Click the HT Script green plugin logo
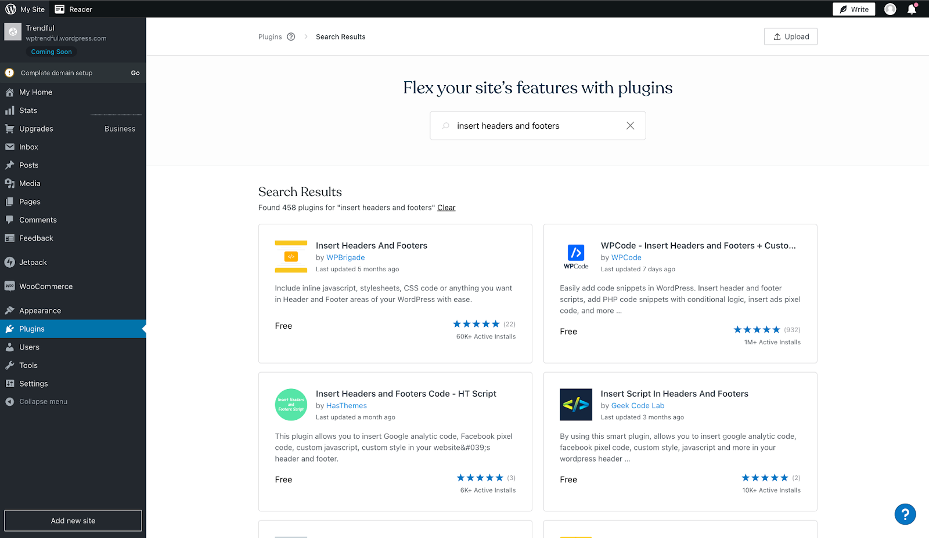929x538 pixels. click(291, 405)
